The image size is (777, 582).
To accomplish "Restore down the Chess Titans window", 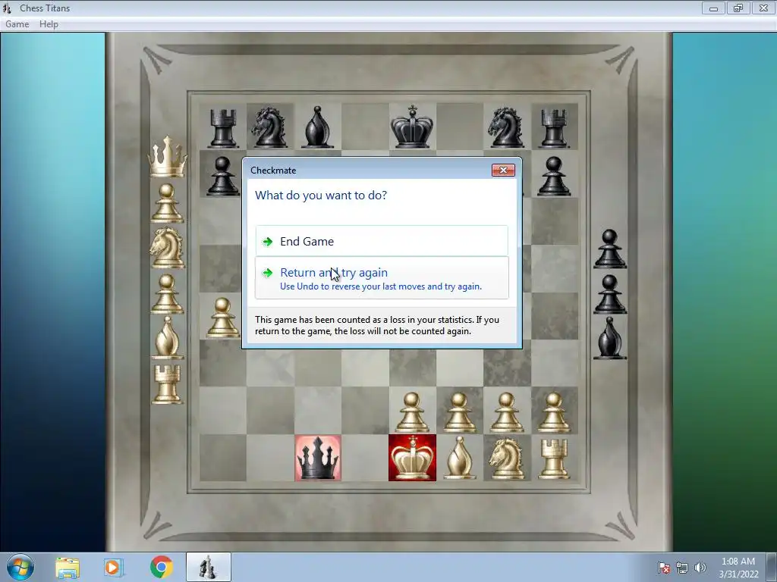I will [x=738, y=8].
